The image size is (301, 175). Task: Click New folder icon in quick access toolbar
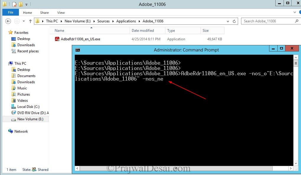(x=21, y=4)
